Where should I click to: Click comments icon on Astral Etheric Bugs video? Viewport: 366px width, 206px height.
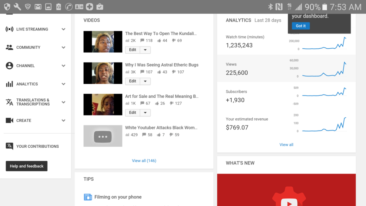tap(142, 72)
